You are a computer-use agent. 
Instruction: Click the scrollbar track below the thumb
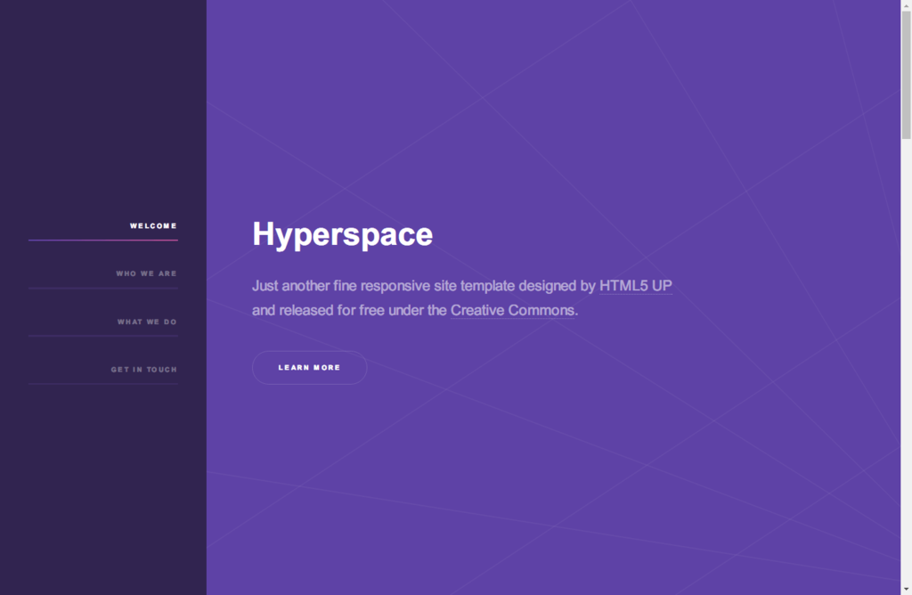906,356
